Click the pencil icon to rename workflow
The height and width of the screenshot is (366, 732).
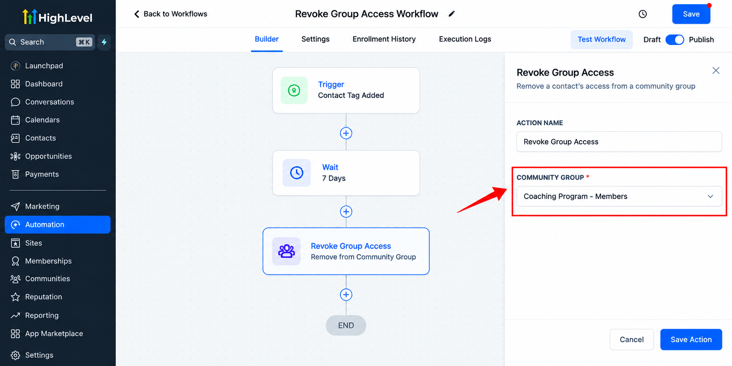452,14
